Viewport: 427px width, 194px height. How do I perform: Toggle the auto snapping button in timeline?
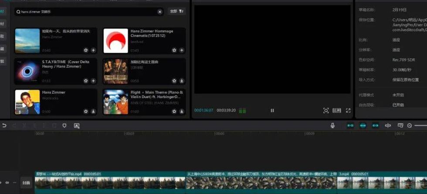[x=363, y=126]
